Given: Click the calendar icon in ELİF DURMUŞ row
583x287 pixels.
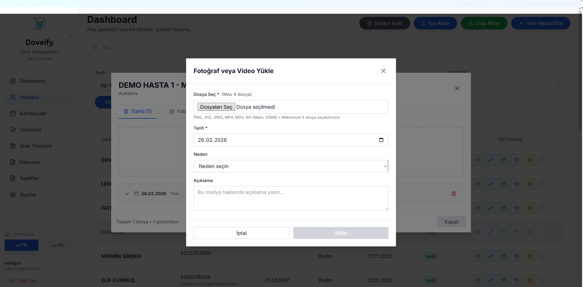Looking at the screenshot, I should (x=503, y=280).
